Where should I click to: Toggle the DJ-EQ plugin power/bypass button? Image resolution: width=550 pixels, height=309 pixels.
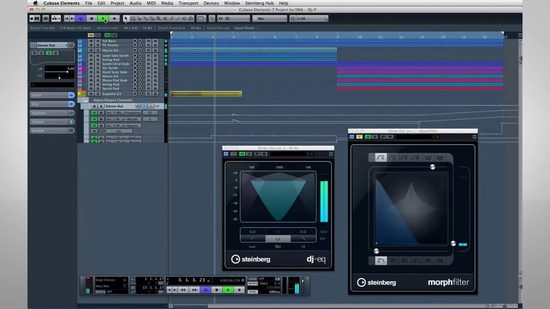[x=226, y=154]
